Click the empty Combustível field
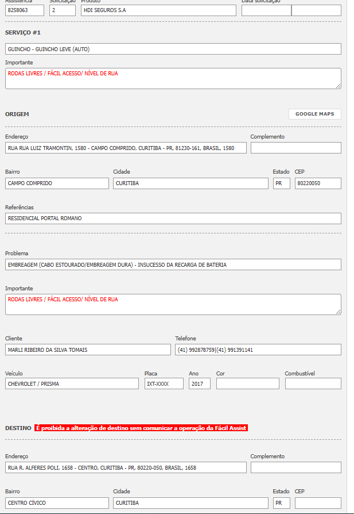The height and width of the screenshot is (514, 354). pos(313,383)
